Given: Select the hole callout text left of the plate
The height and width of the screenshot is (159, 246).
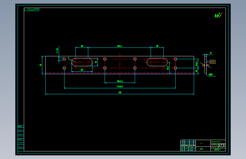Looking at the screenshot, I should click(x=57, y=50).
